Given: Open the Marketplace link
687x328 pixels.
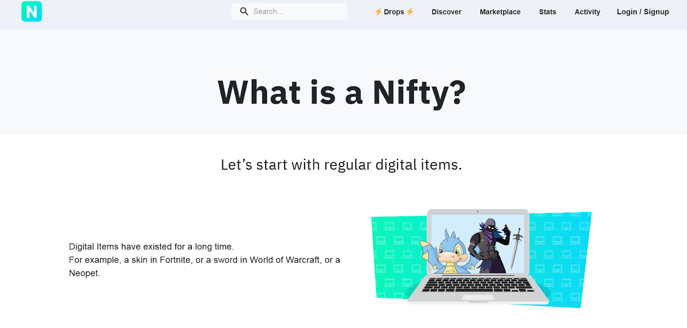Looking at the screenshot, I should click(x=500, y=12).
